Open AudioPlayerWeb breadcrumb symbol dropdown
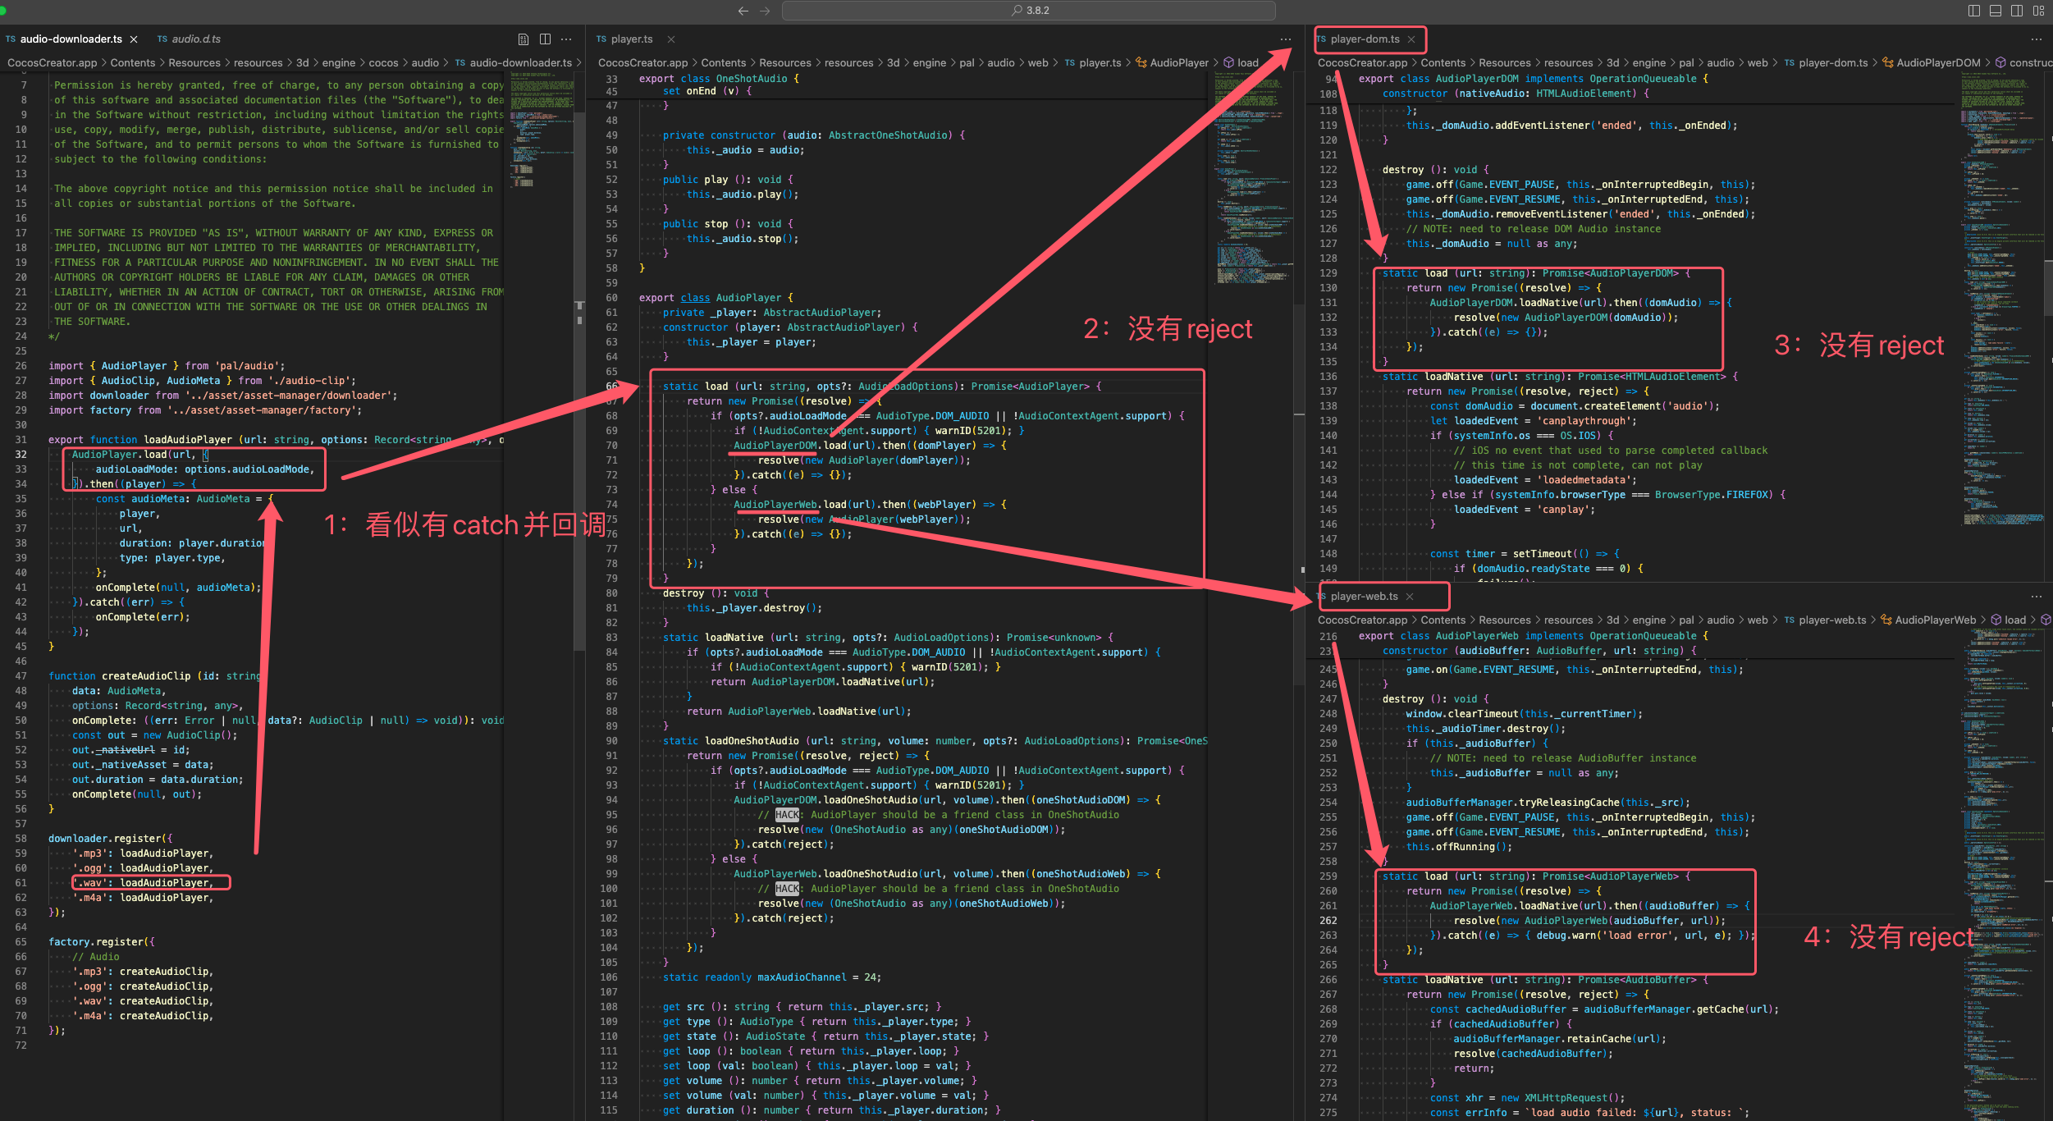This screenshot has width=2053, height=1121. (1935, 620)
